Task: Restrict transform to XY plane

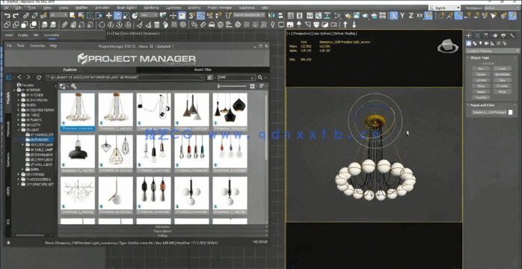Action: tap(420, 16)
